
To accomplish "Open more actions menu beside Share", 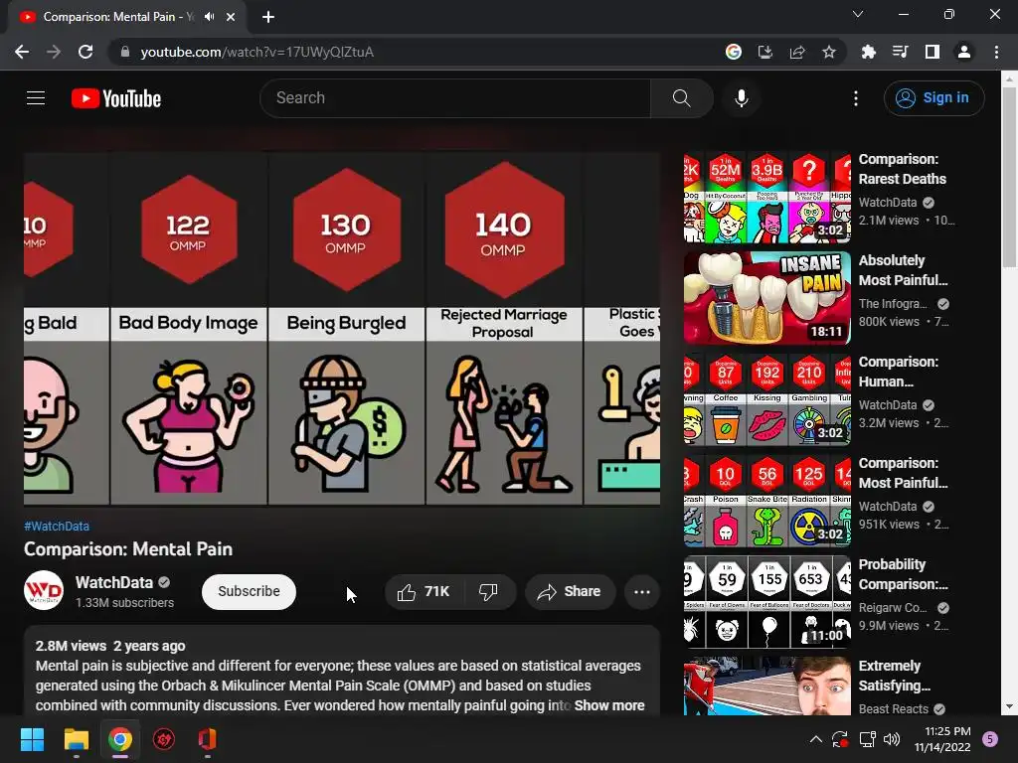I will point(641,592).
